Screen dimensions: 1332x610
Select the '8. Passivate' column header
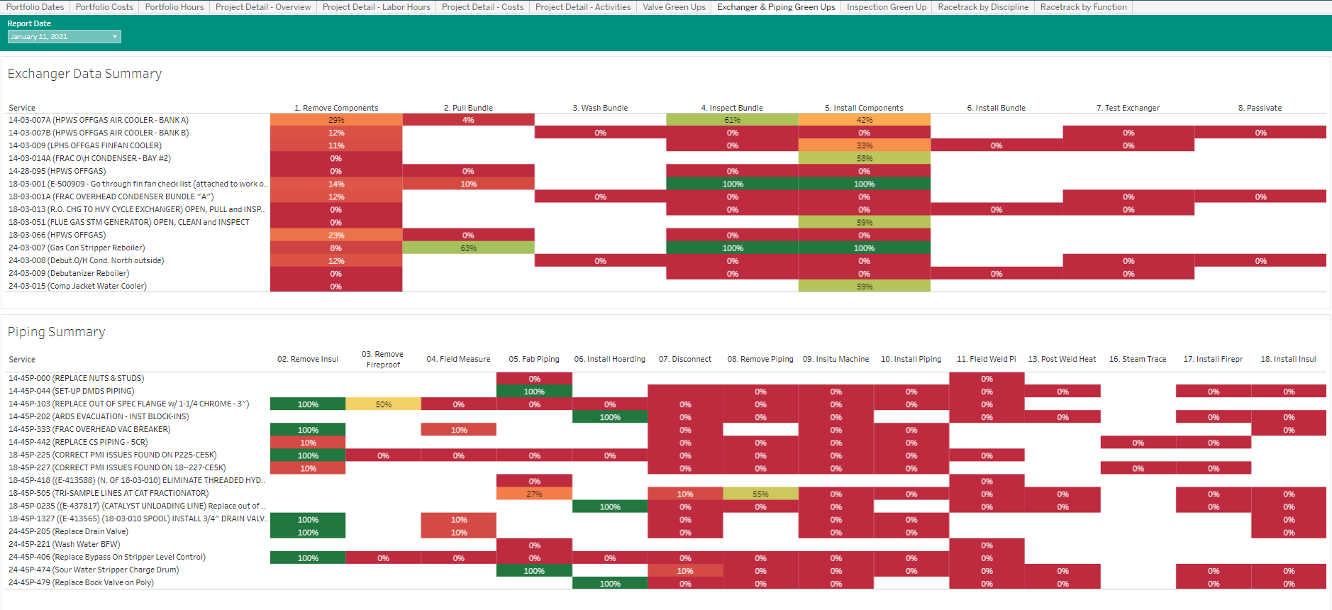click(x=1260, y=108)
